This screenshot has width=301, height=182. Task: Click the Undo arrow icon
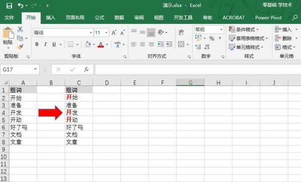click(21, 5)
